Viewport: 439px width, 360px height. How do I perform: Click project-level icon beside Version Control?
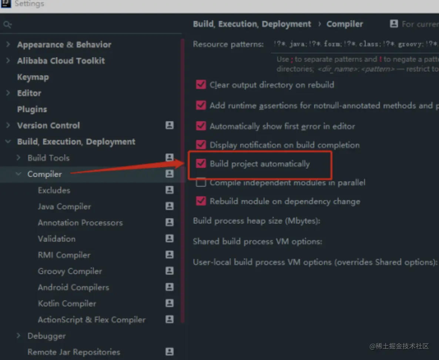170,125
